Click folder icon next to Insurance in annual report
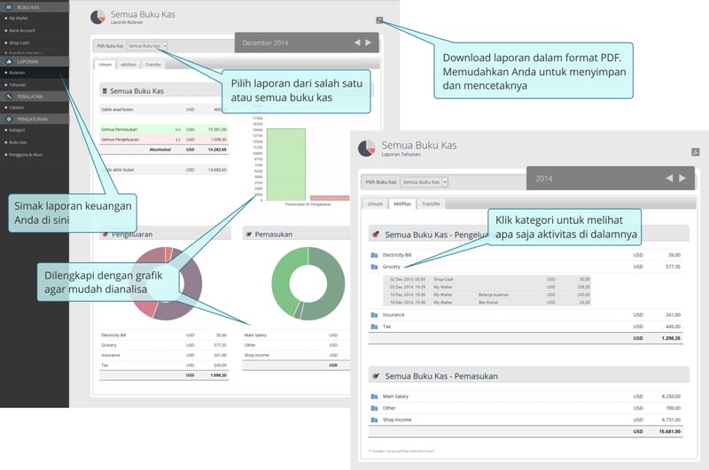The image size is (709, 470). pos(374,315)
